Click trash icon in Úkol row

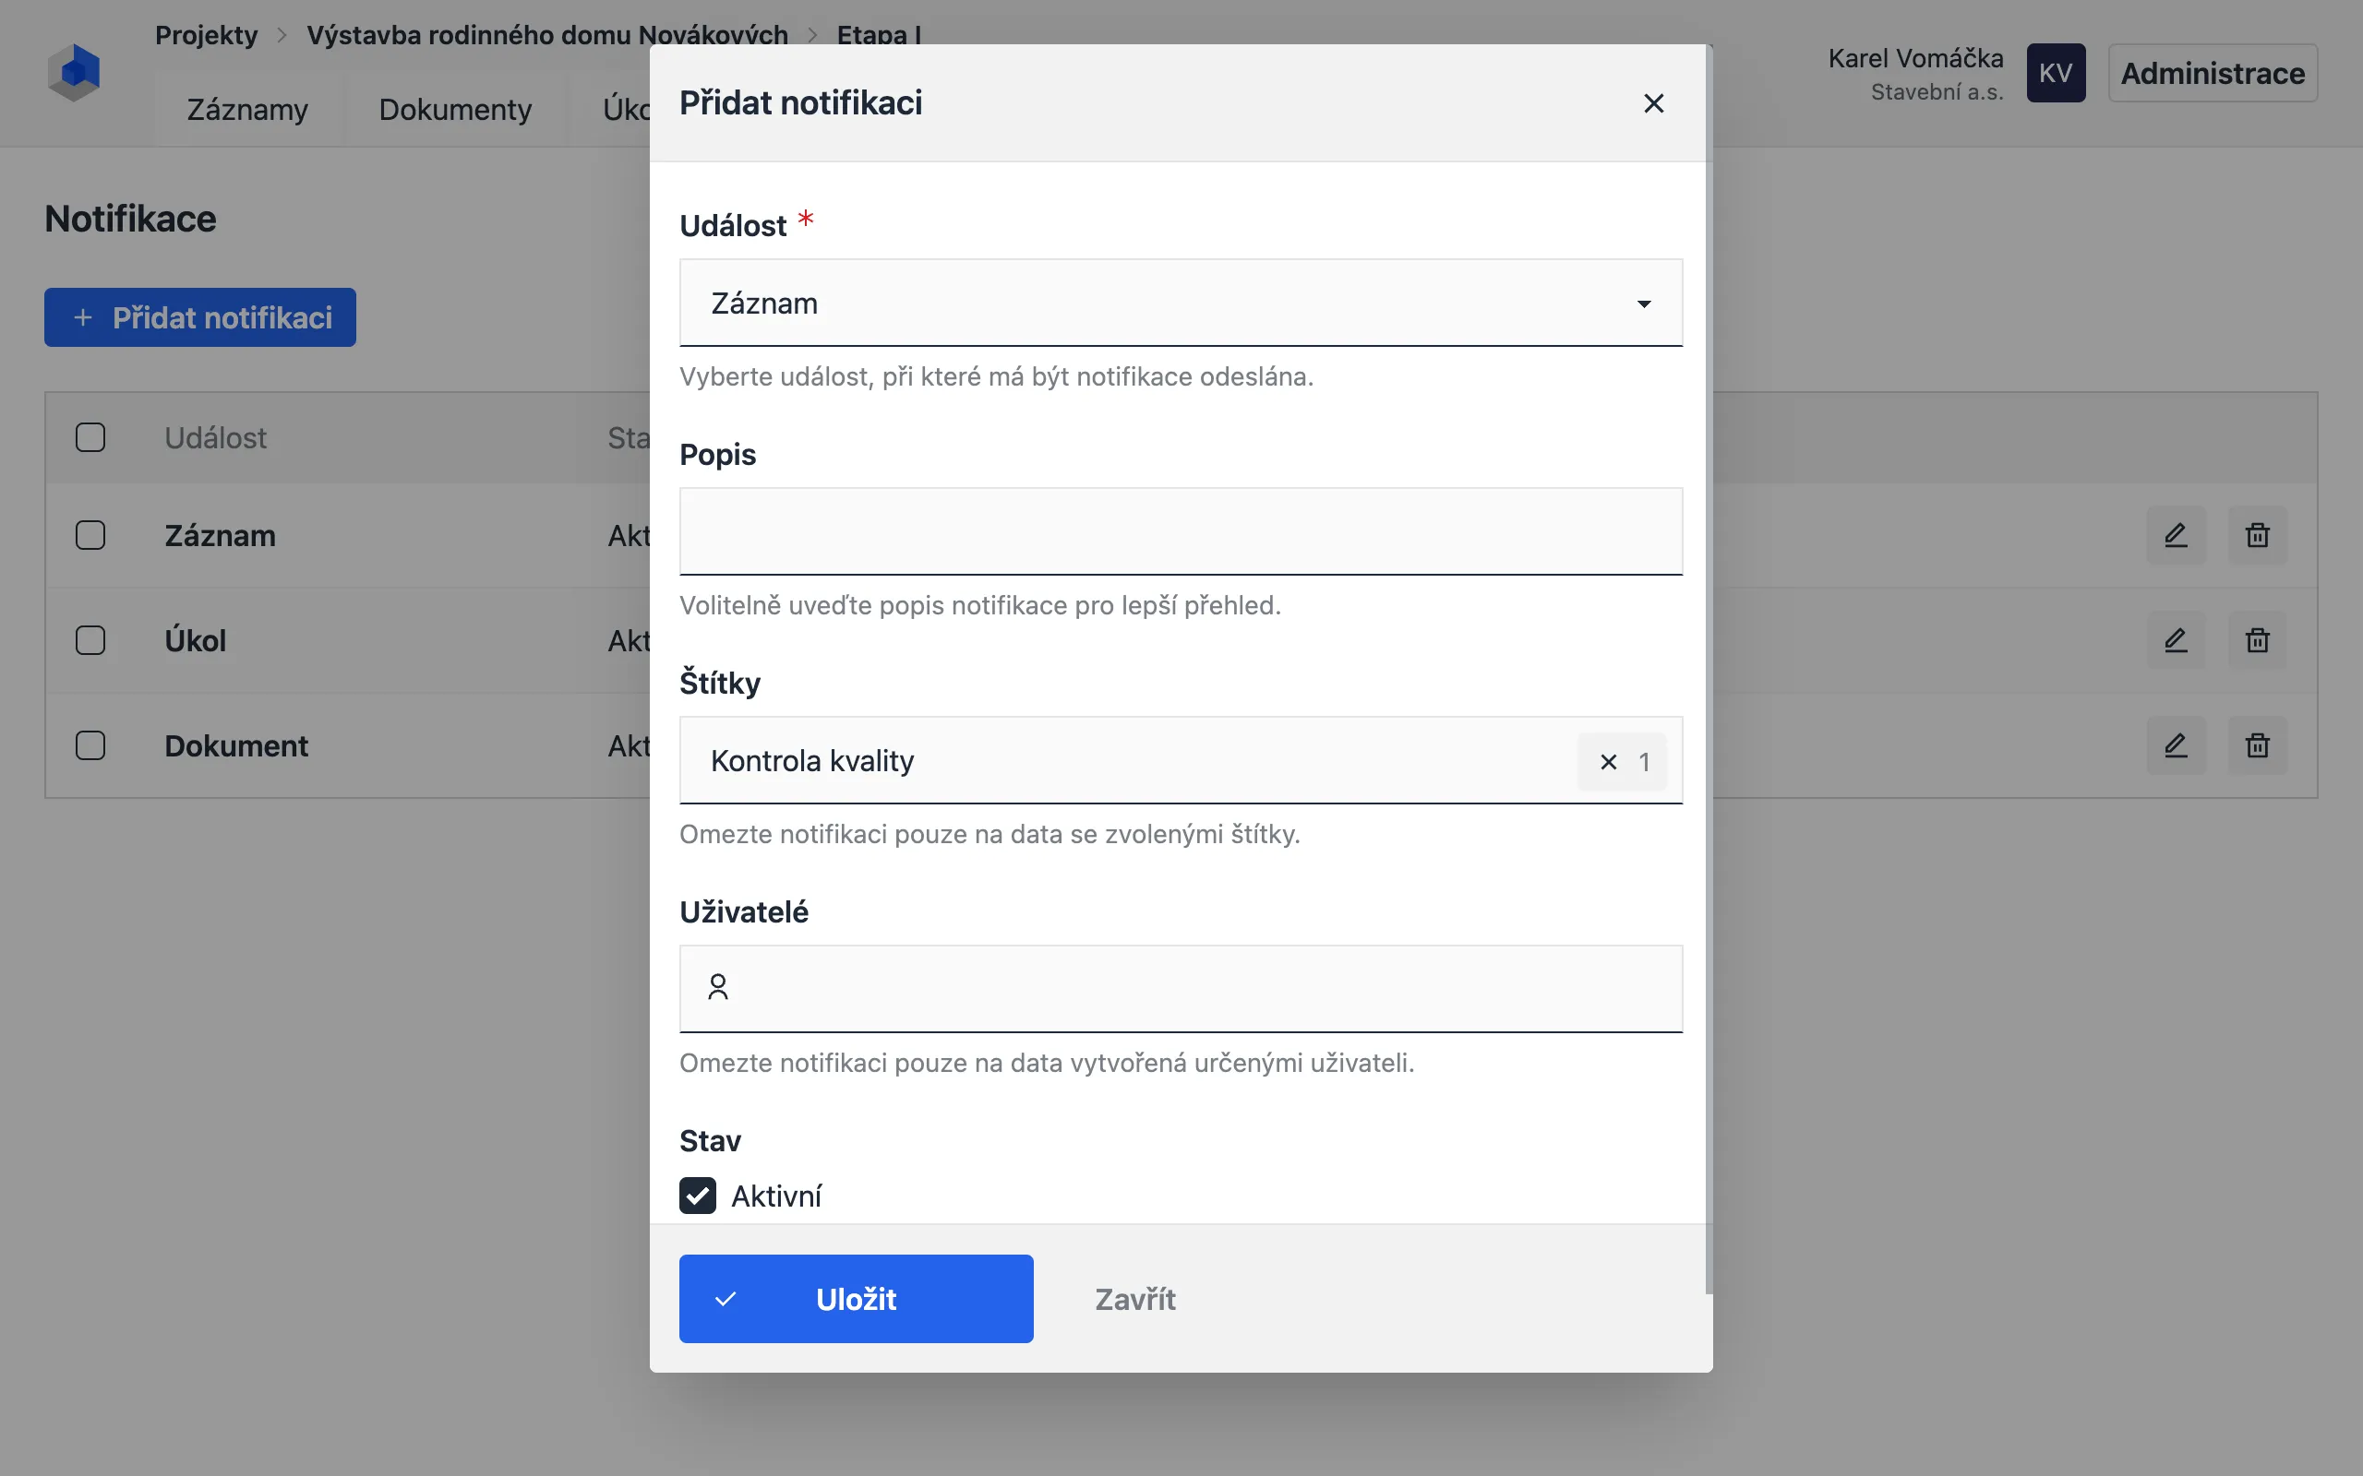(x=2257, y=640)
